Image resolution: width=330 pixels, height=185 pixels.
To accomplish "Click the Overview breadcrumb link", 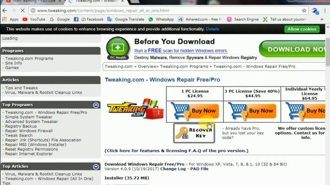I will (x=147, y=66).
